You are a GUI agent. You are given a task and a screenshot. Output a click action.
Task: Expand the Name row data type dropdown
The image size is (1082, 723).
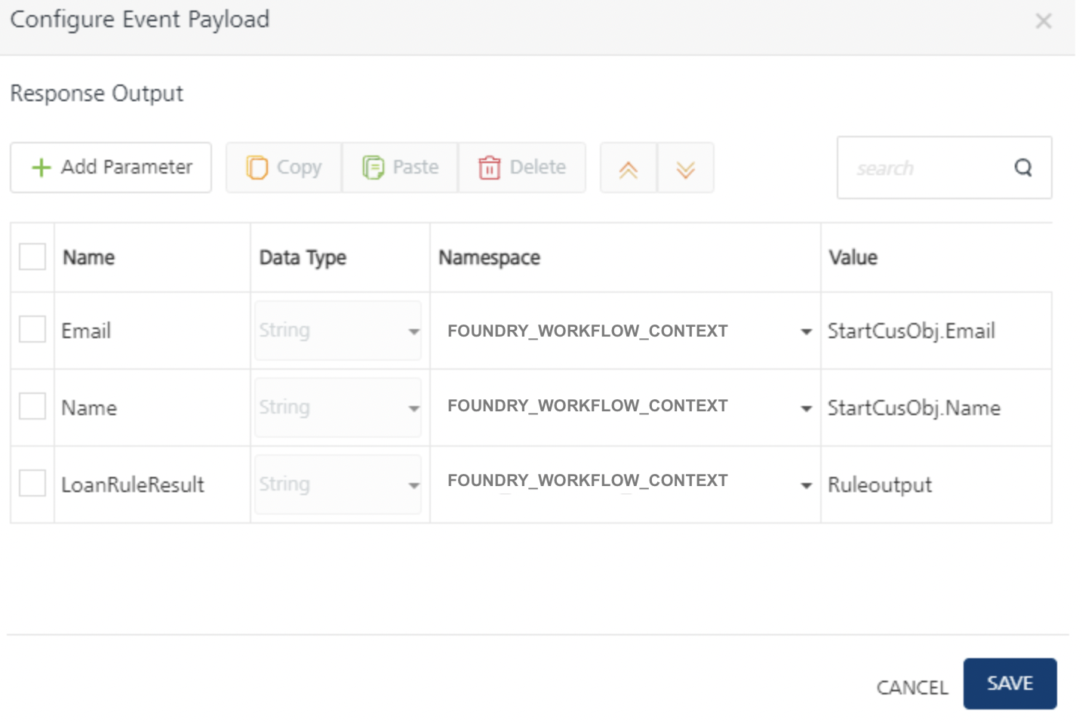click(x=413, y=408)
